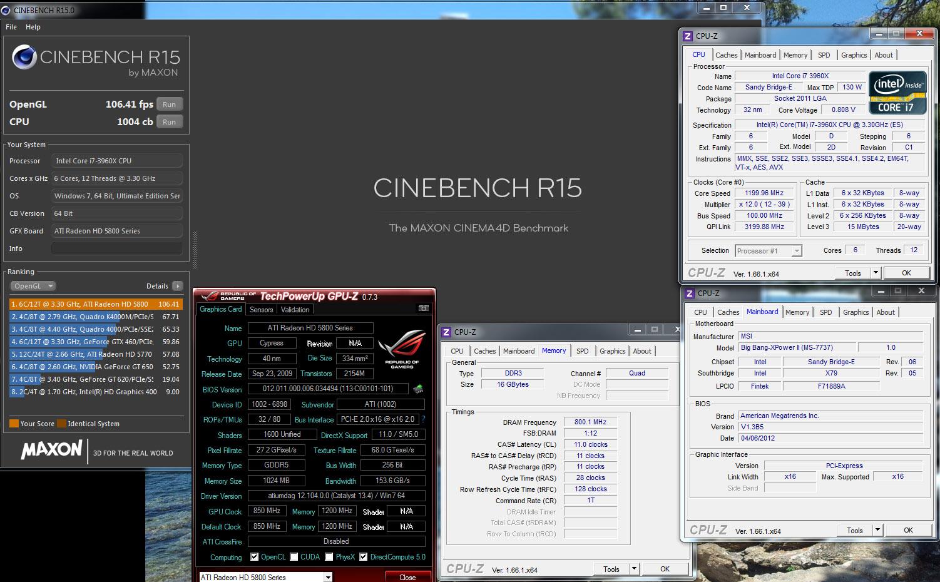The height and width of the screenshot is (582, 940).
Task: Select Graphics tab in CPU-Z Mainboard window
Action: tap(856, 312)
